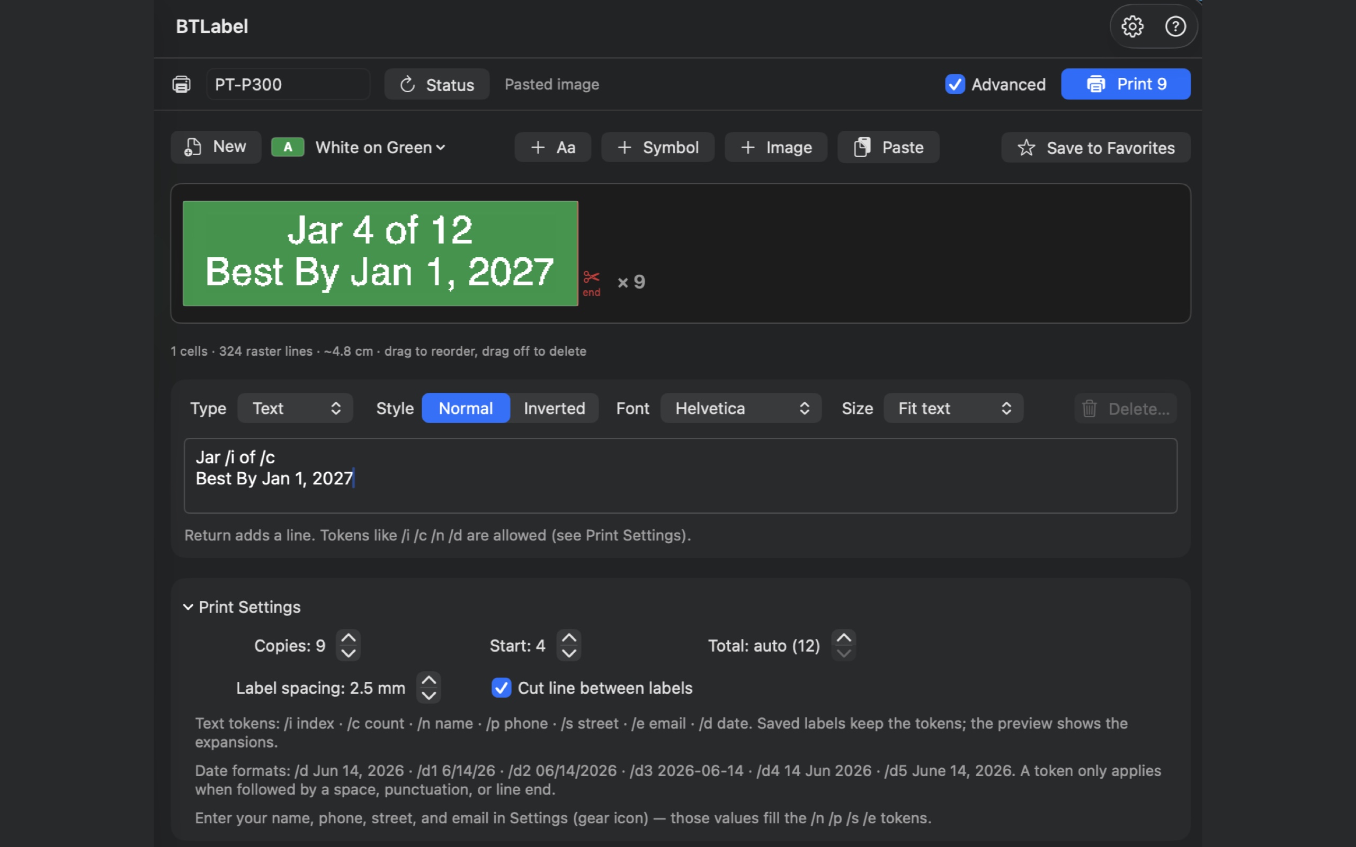Open the Font Helvetica dropdown
The width and height of the screenshot is (1356, 847).
741,408
